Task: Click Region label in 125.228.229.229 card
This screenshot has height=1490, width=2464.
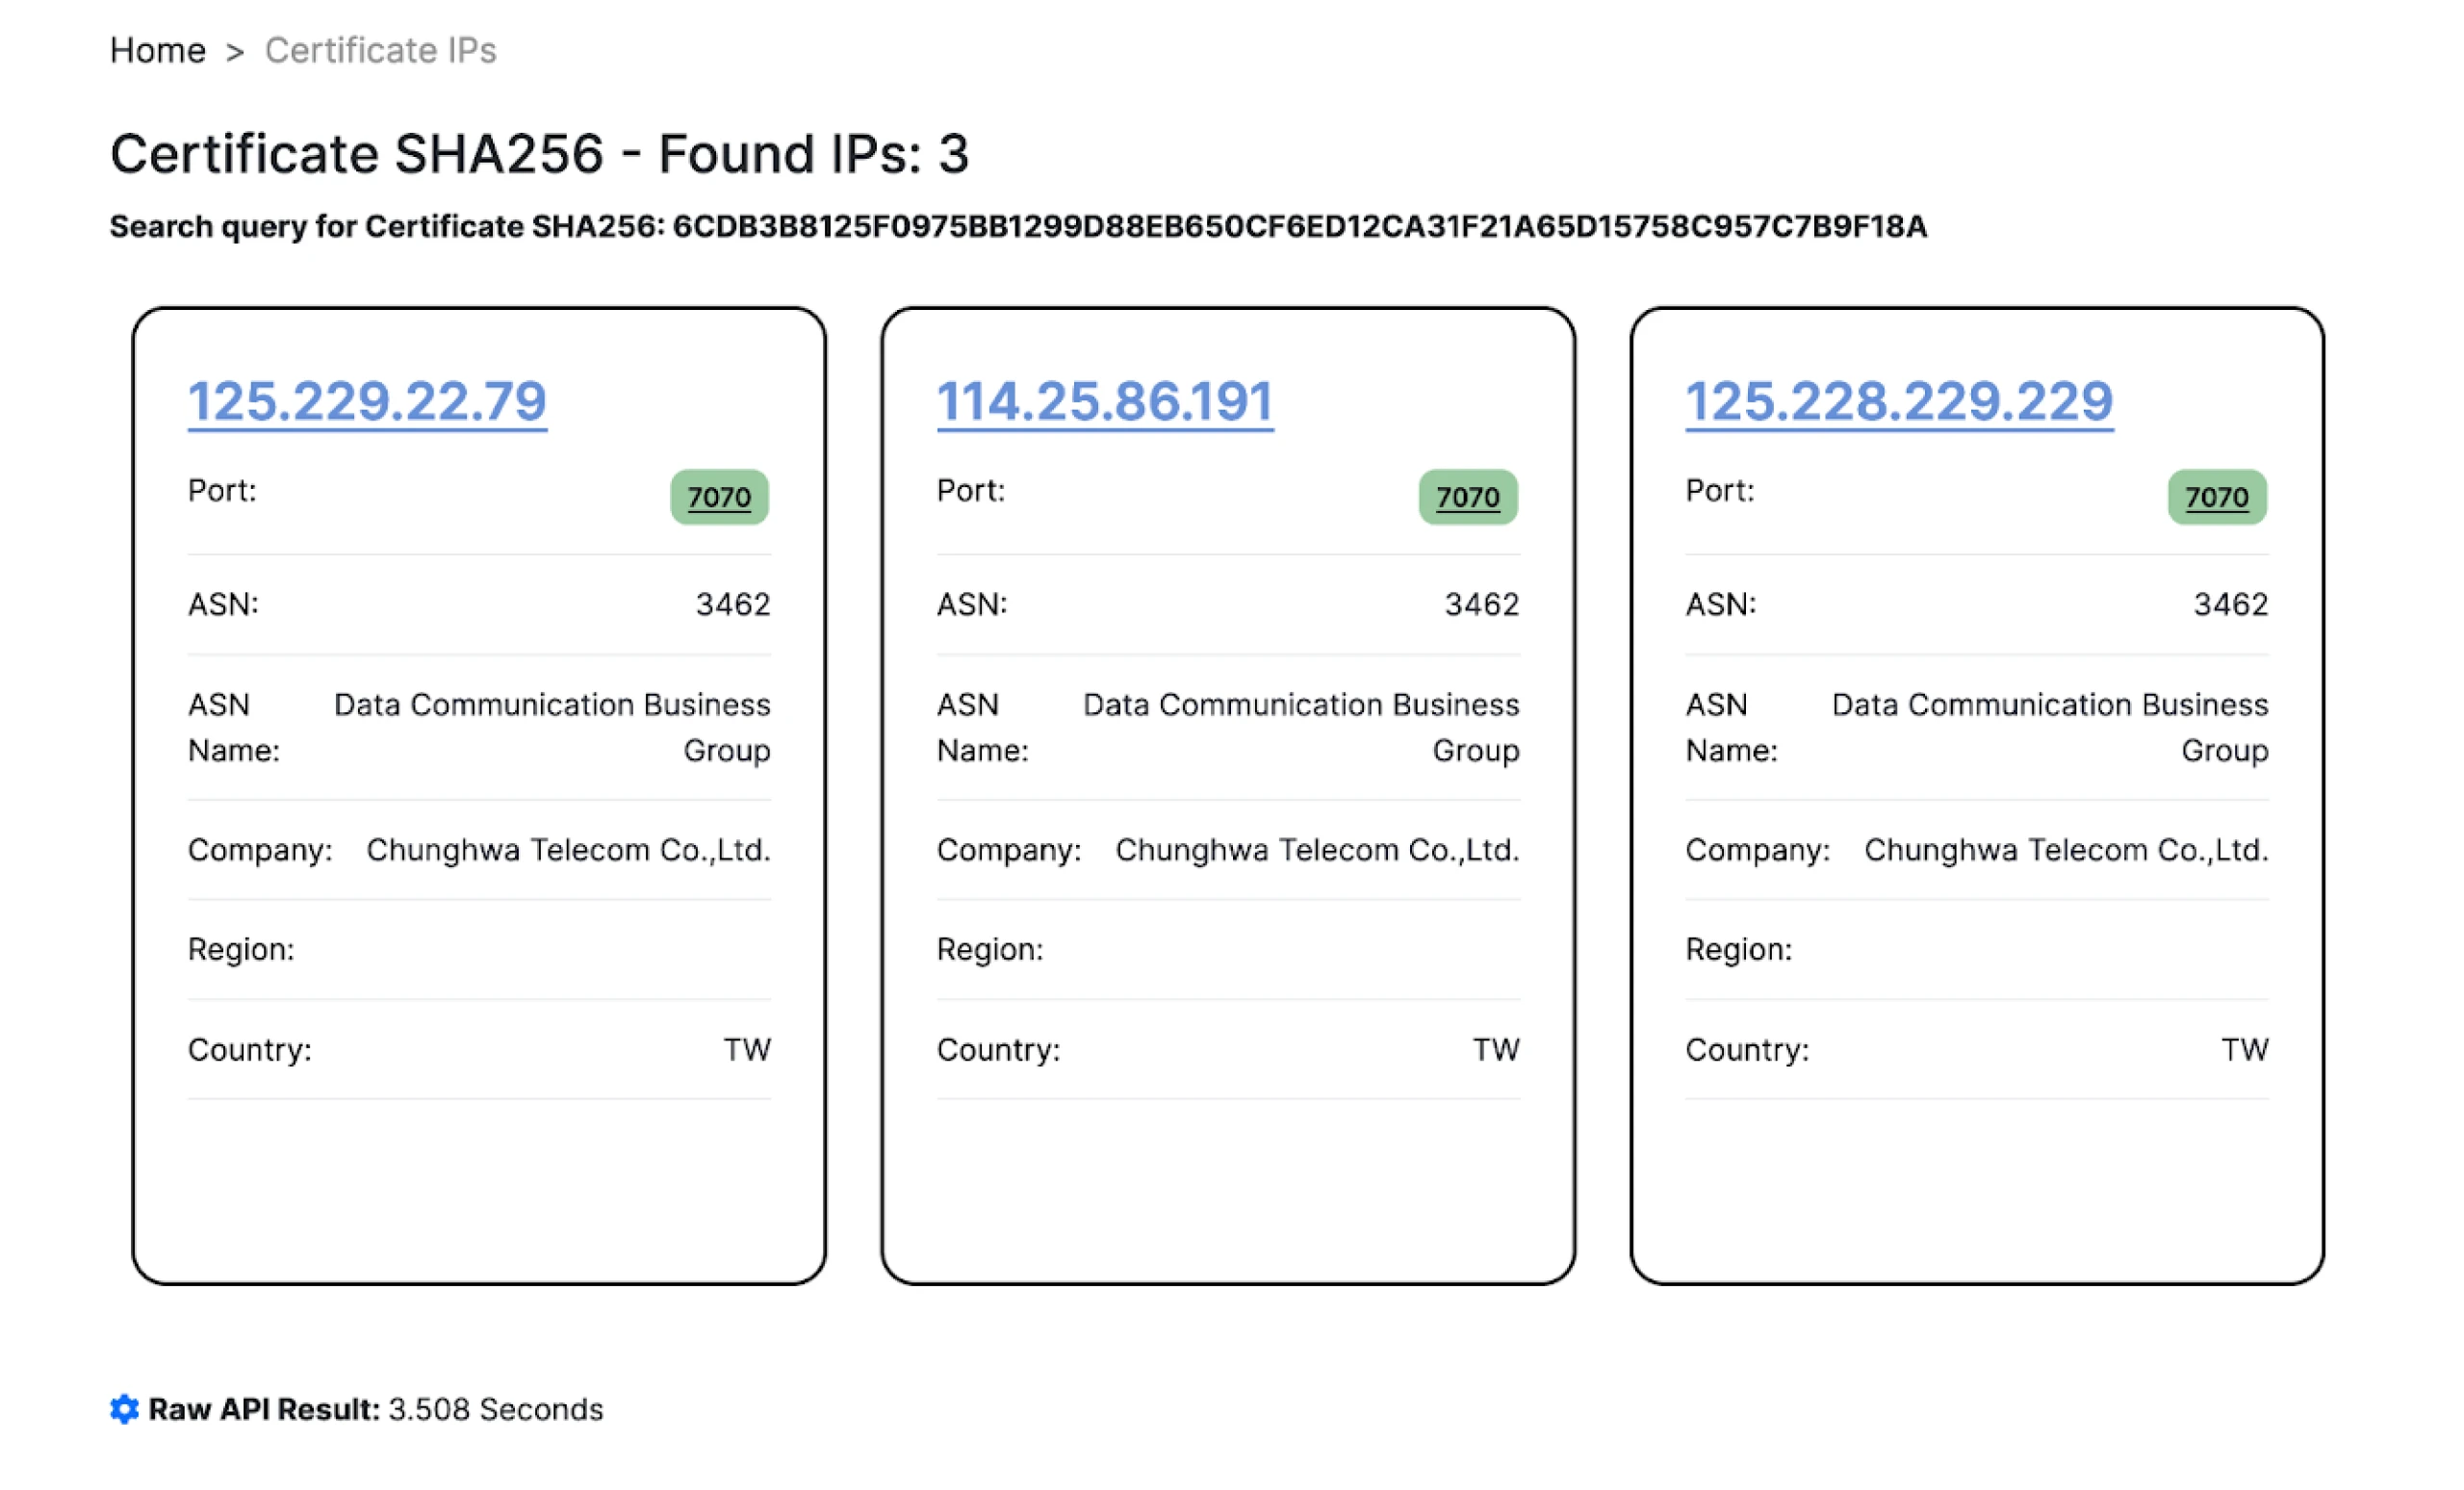Action: coord(1739,949)
